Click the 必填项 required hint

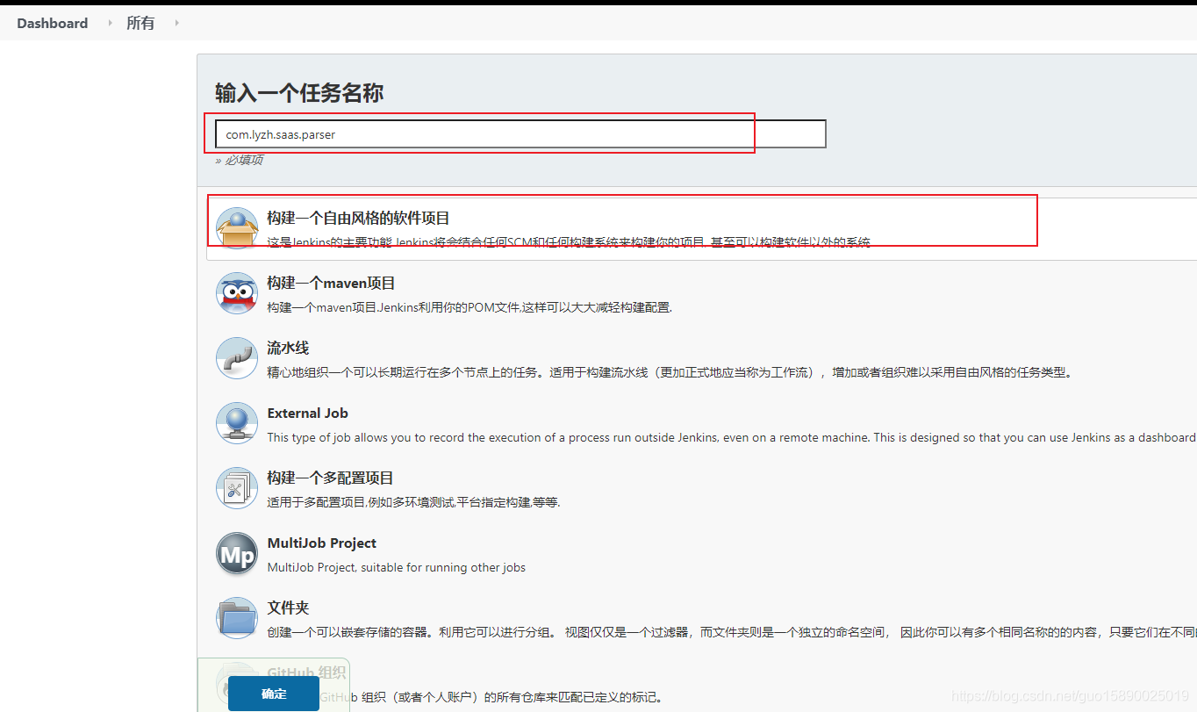pyautogui.click(x=240, y=160)
